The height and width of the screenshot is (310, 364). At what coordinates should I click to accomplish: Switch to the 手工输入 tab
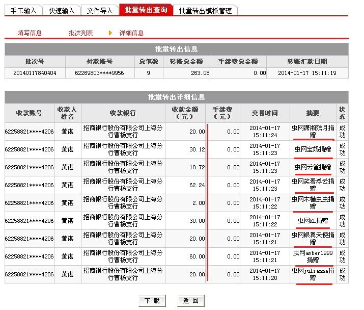click(23, 10)
